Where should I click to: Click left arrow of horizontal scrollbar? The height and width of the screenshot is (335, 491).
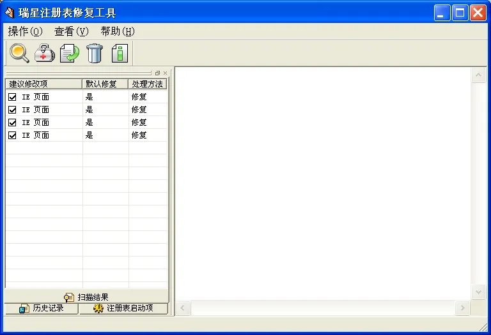pyautogui.click(x=183, y=308)
